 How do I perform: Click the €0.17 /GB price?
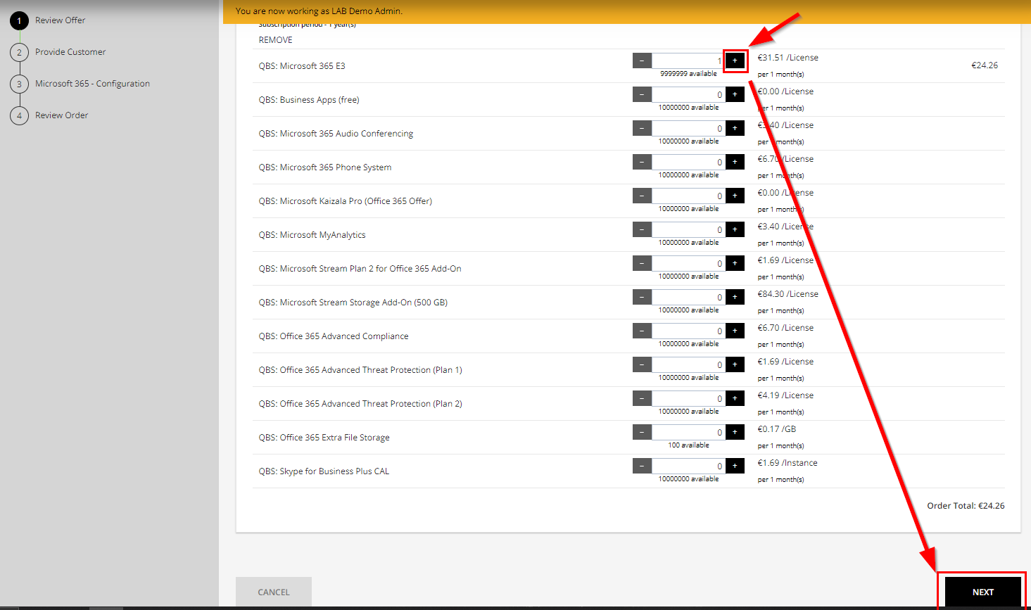[x=777, y=429]
